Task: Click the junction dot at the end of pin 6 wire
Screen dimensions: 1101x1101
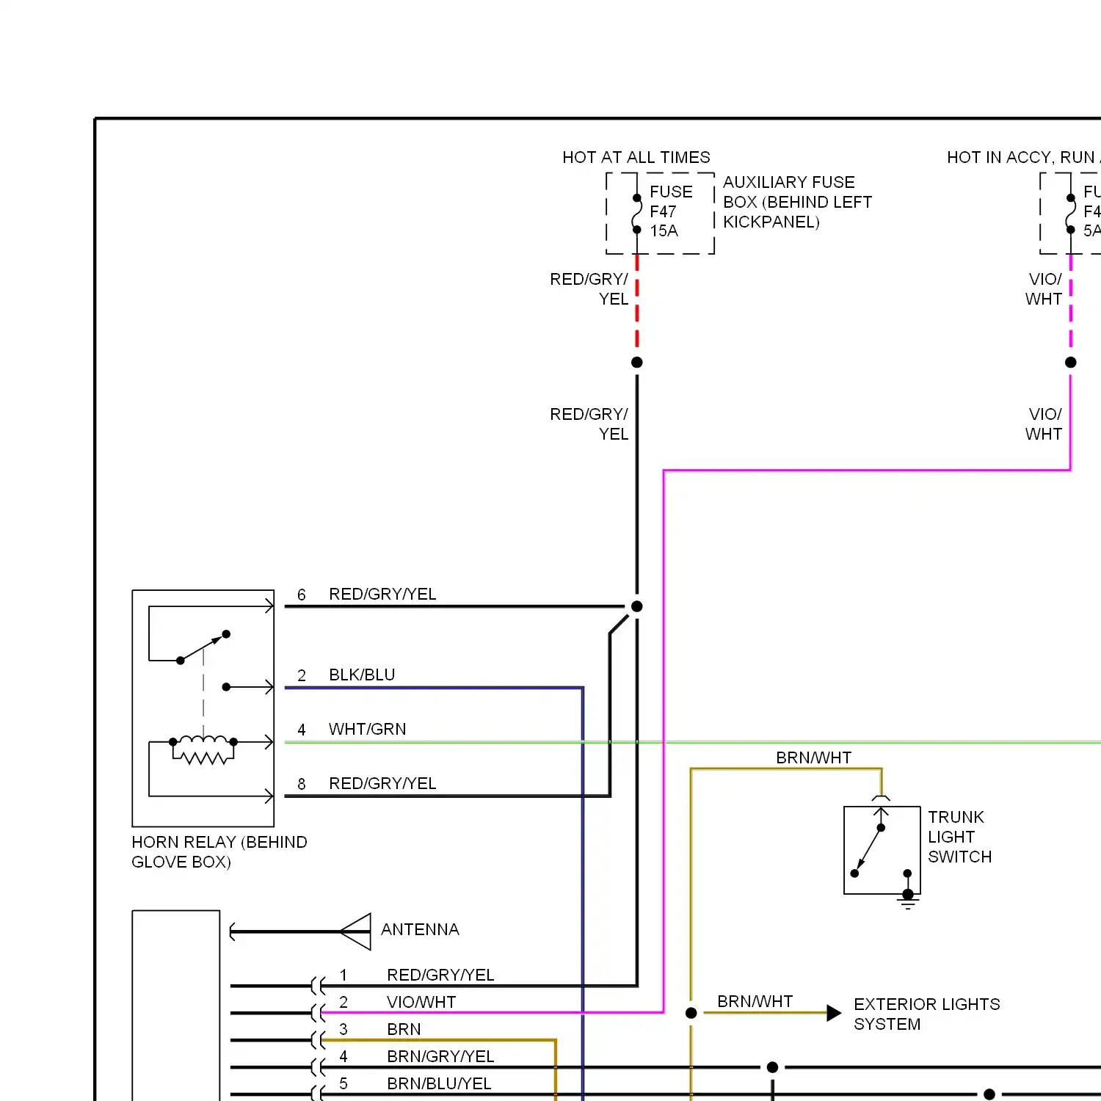Action: [637, 606]
